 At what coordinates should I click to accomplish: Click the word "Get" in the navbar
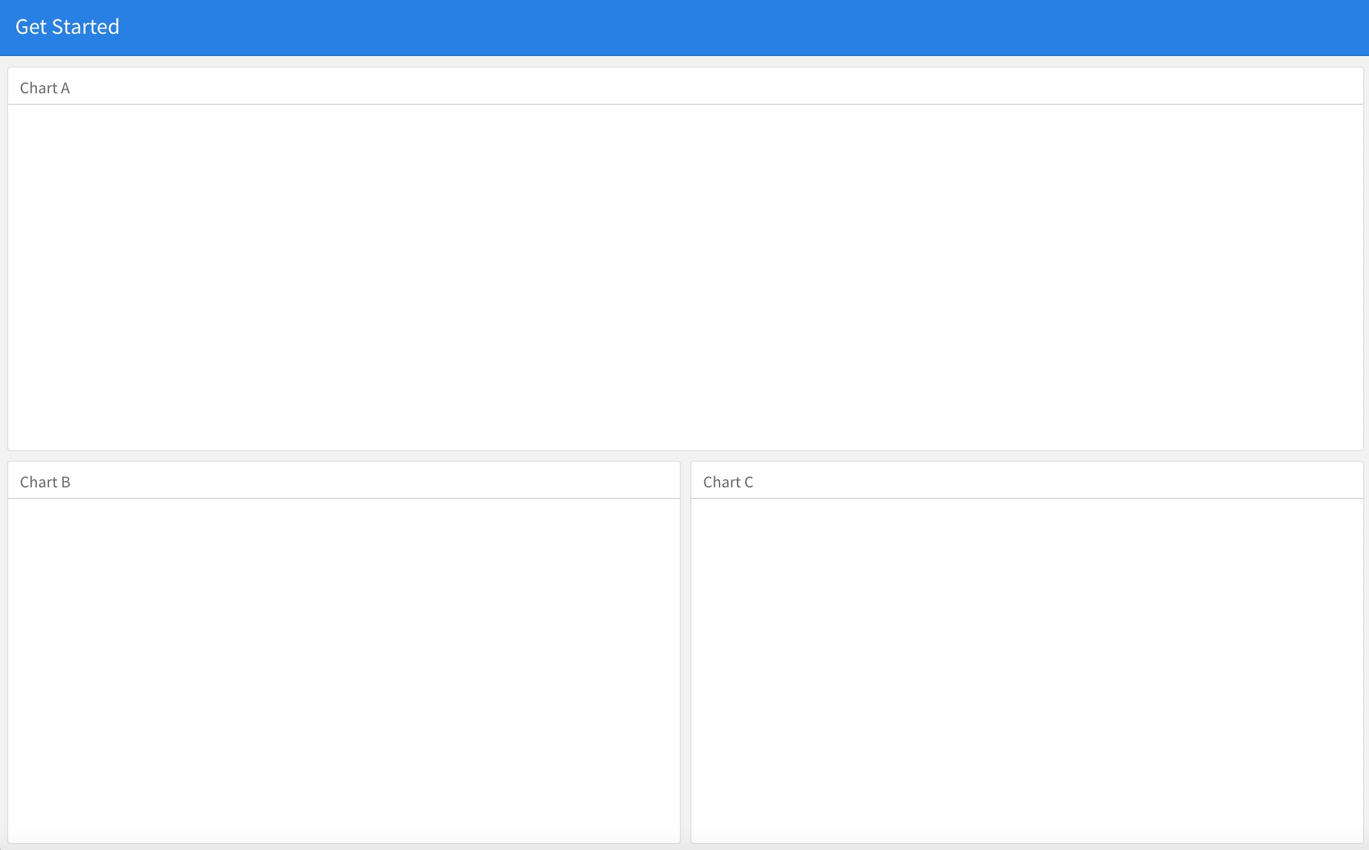pos(30,27)
